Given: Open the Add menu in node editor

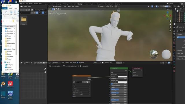Looking at the screenshot, I should (x=71, y=63).
